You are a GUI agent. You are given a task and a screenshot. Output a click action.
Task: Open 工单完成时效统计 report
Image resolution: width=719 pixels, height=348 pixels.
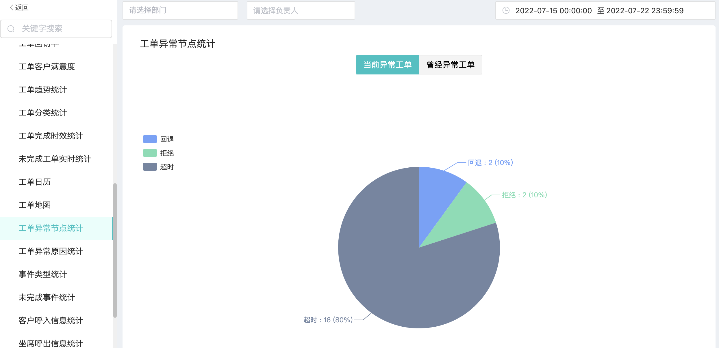point(56,136)
